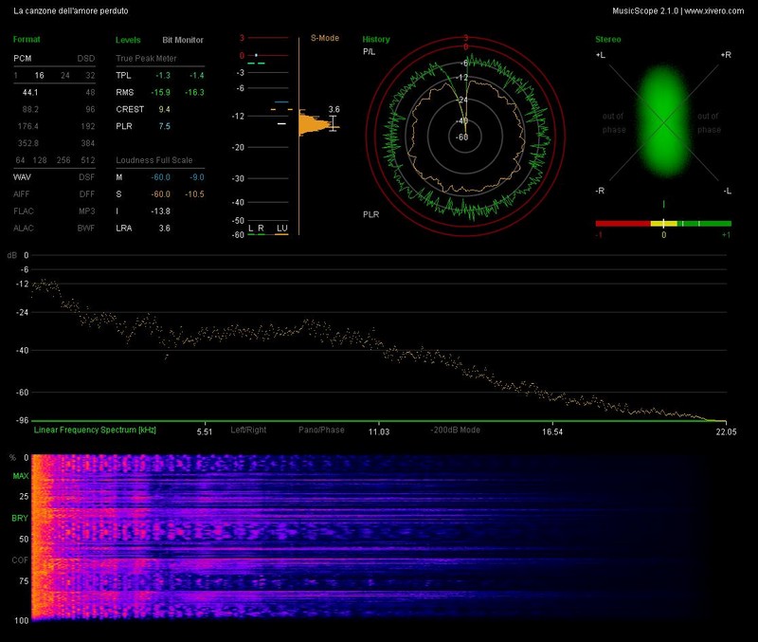Click the 11.03 kHz axis label
The width and height of the screenshot is (758, 642).
(x=379, y=431)
